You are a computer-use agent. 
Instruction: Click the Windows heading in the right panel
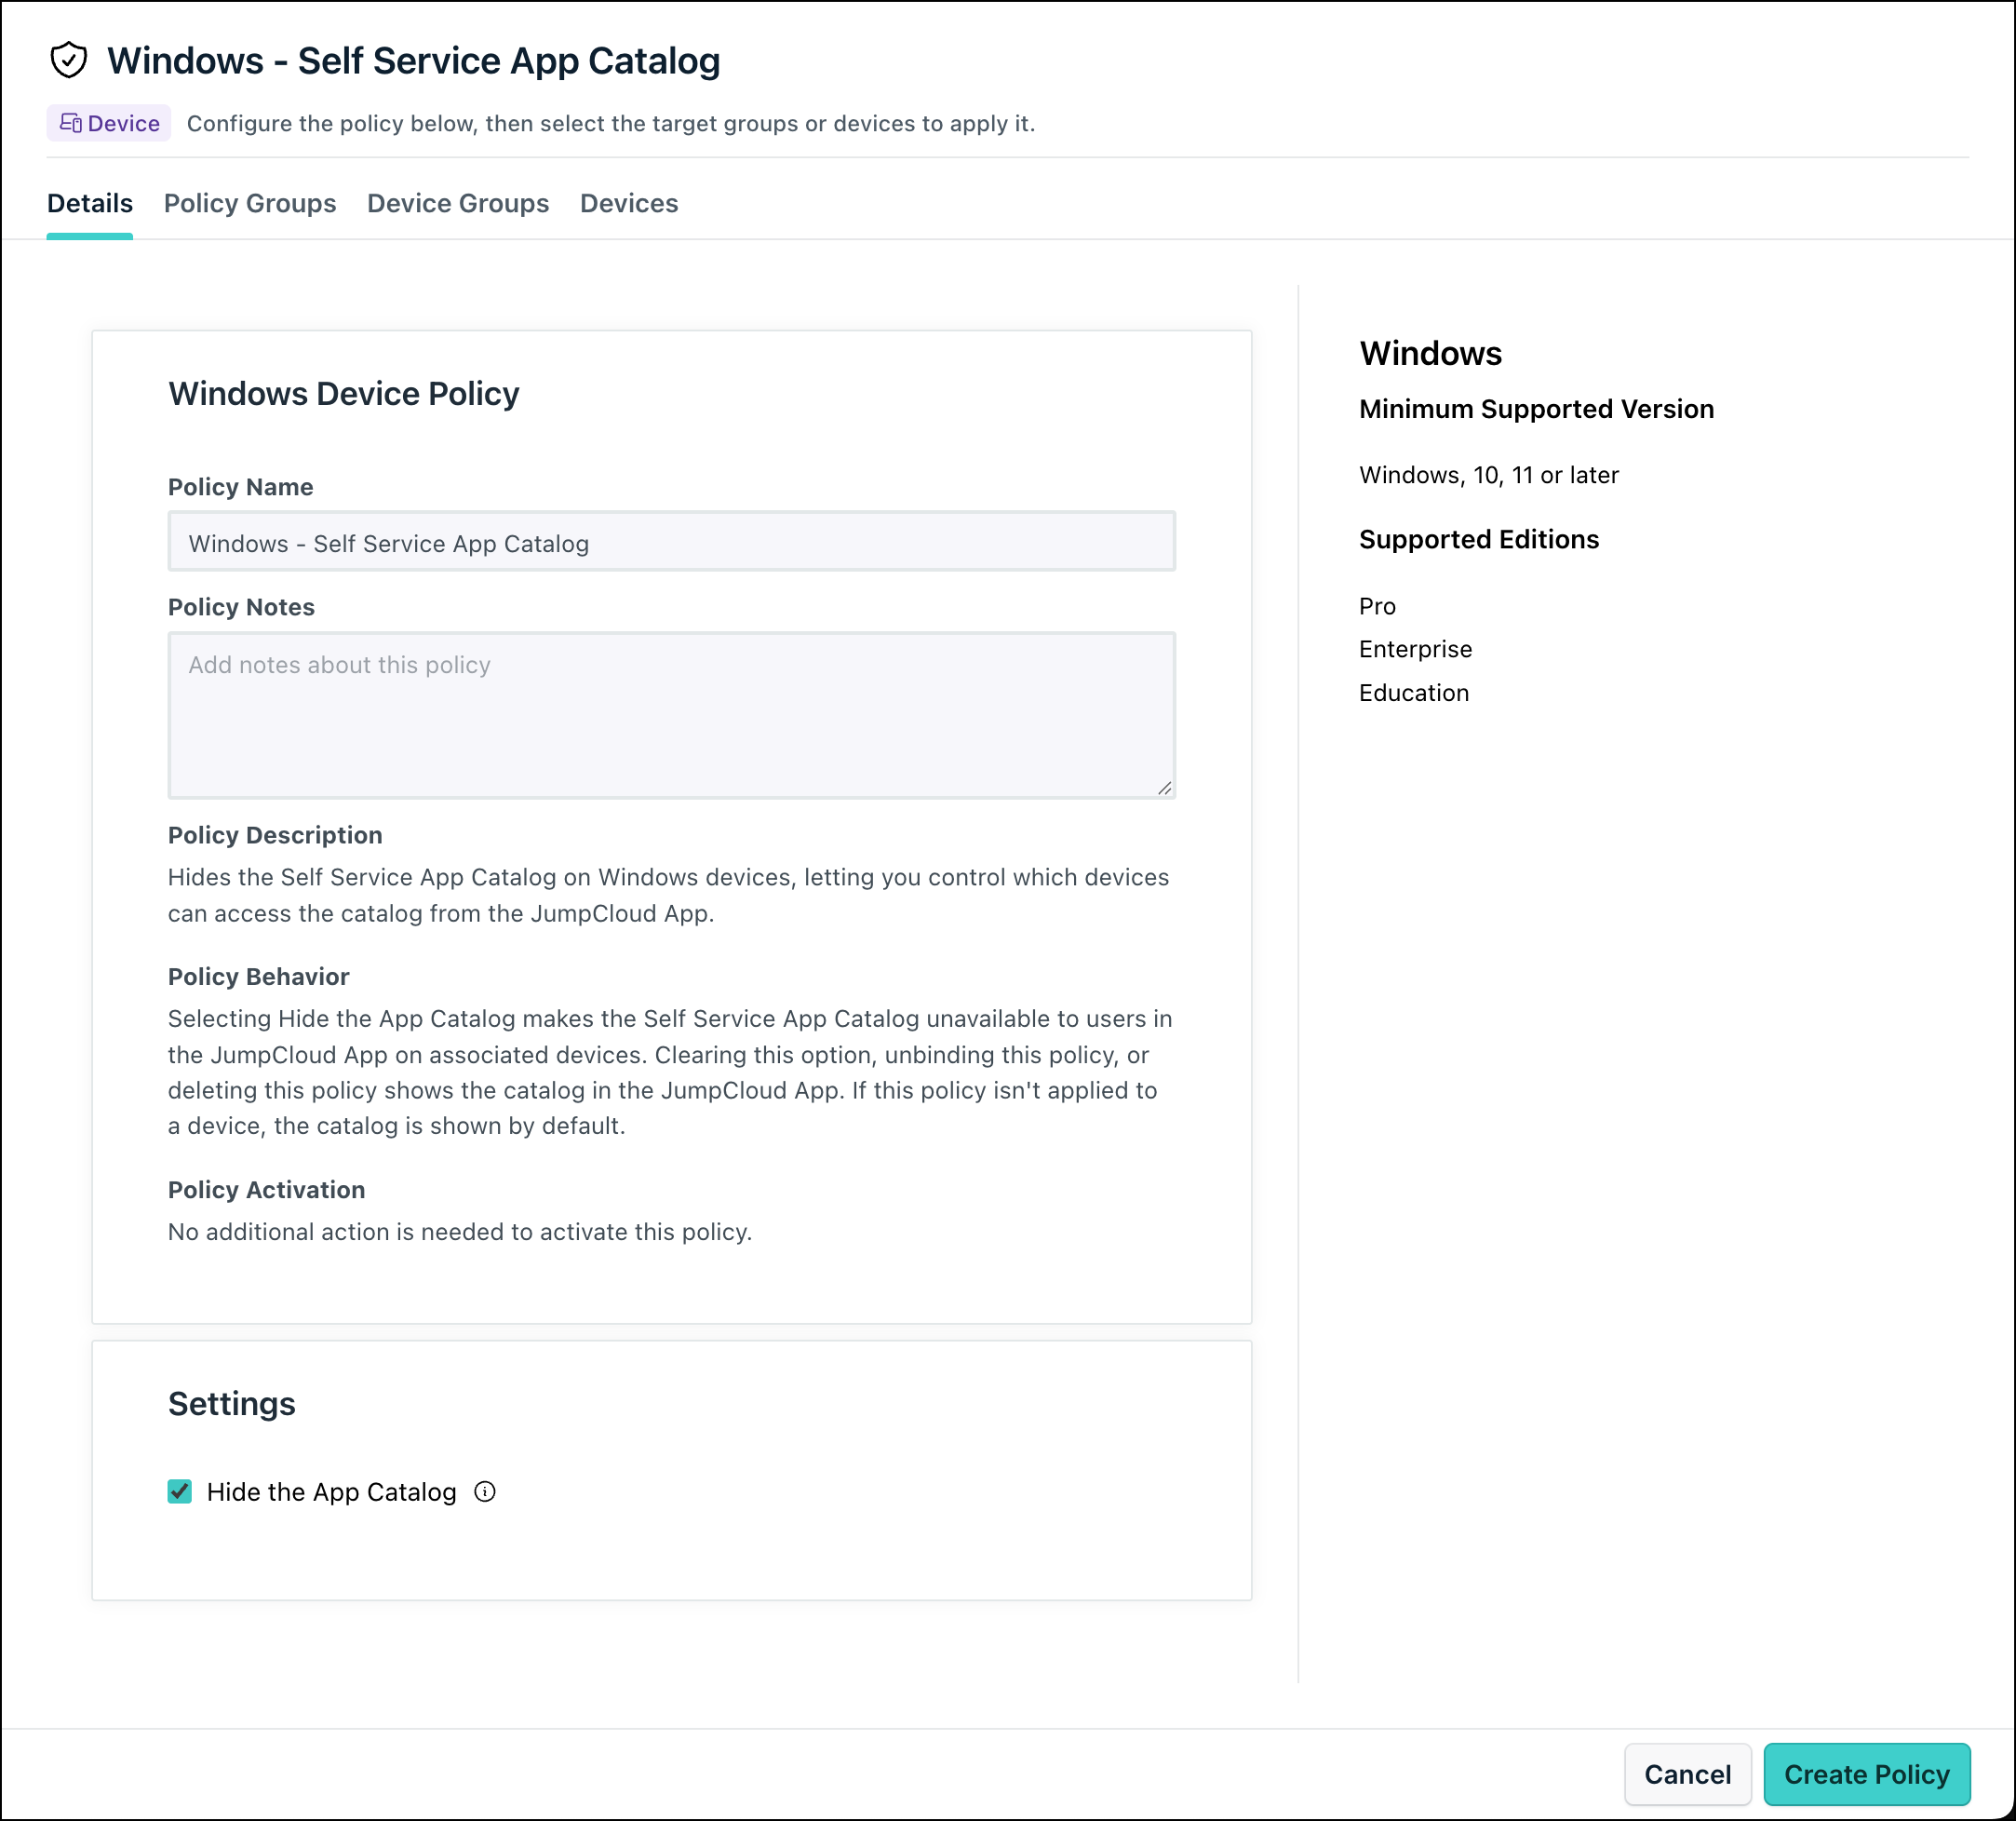1430,353
